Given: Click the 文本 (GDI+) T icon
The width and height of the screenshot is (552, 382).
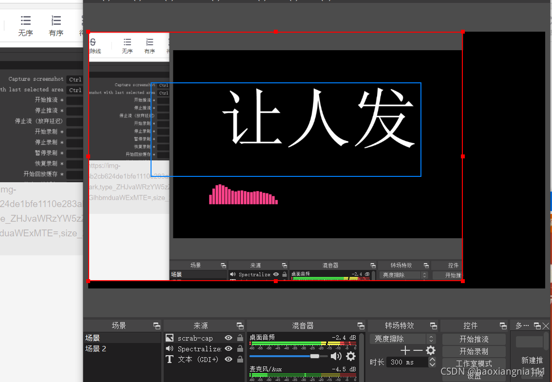Looking at the screenshot, I should [170, 359].
